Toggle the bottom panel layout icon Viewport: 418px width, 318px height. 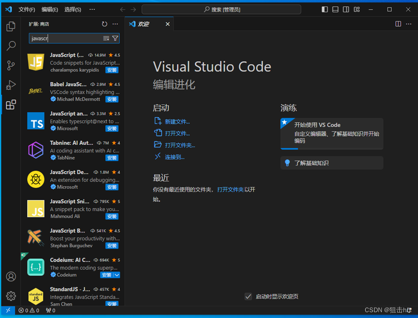tap(335, 10)
